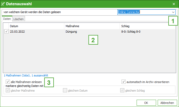179x107 pixels.
Task: Close the Datenauswahl dialog window
Action: [x=174, y=4]
